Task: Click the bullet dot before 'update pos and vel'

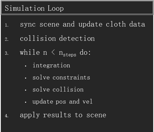Action: coord(26,102)
